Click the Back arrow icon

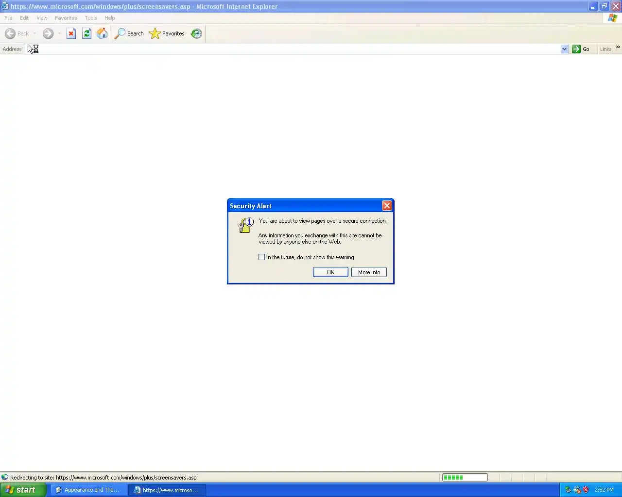coord(10,33)
